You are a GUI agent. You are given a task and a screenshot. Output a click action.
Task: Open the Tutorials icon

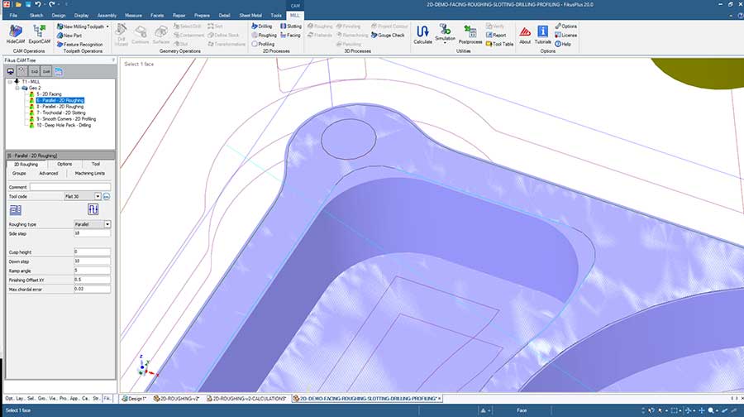(543, 31)
